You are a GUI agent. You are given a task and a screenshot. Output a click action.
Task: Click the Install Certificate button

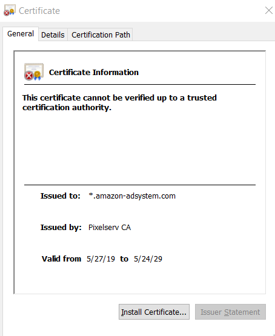(154, 312)
